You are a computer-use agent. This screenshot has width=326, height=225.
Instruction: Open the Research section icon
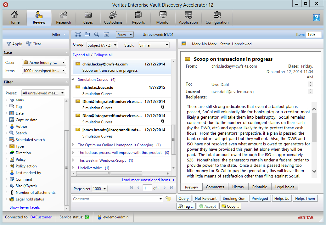coord(64,15)
